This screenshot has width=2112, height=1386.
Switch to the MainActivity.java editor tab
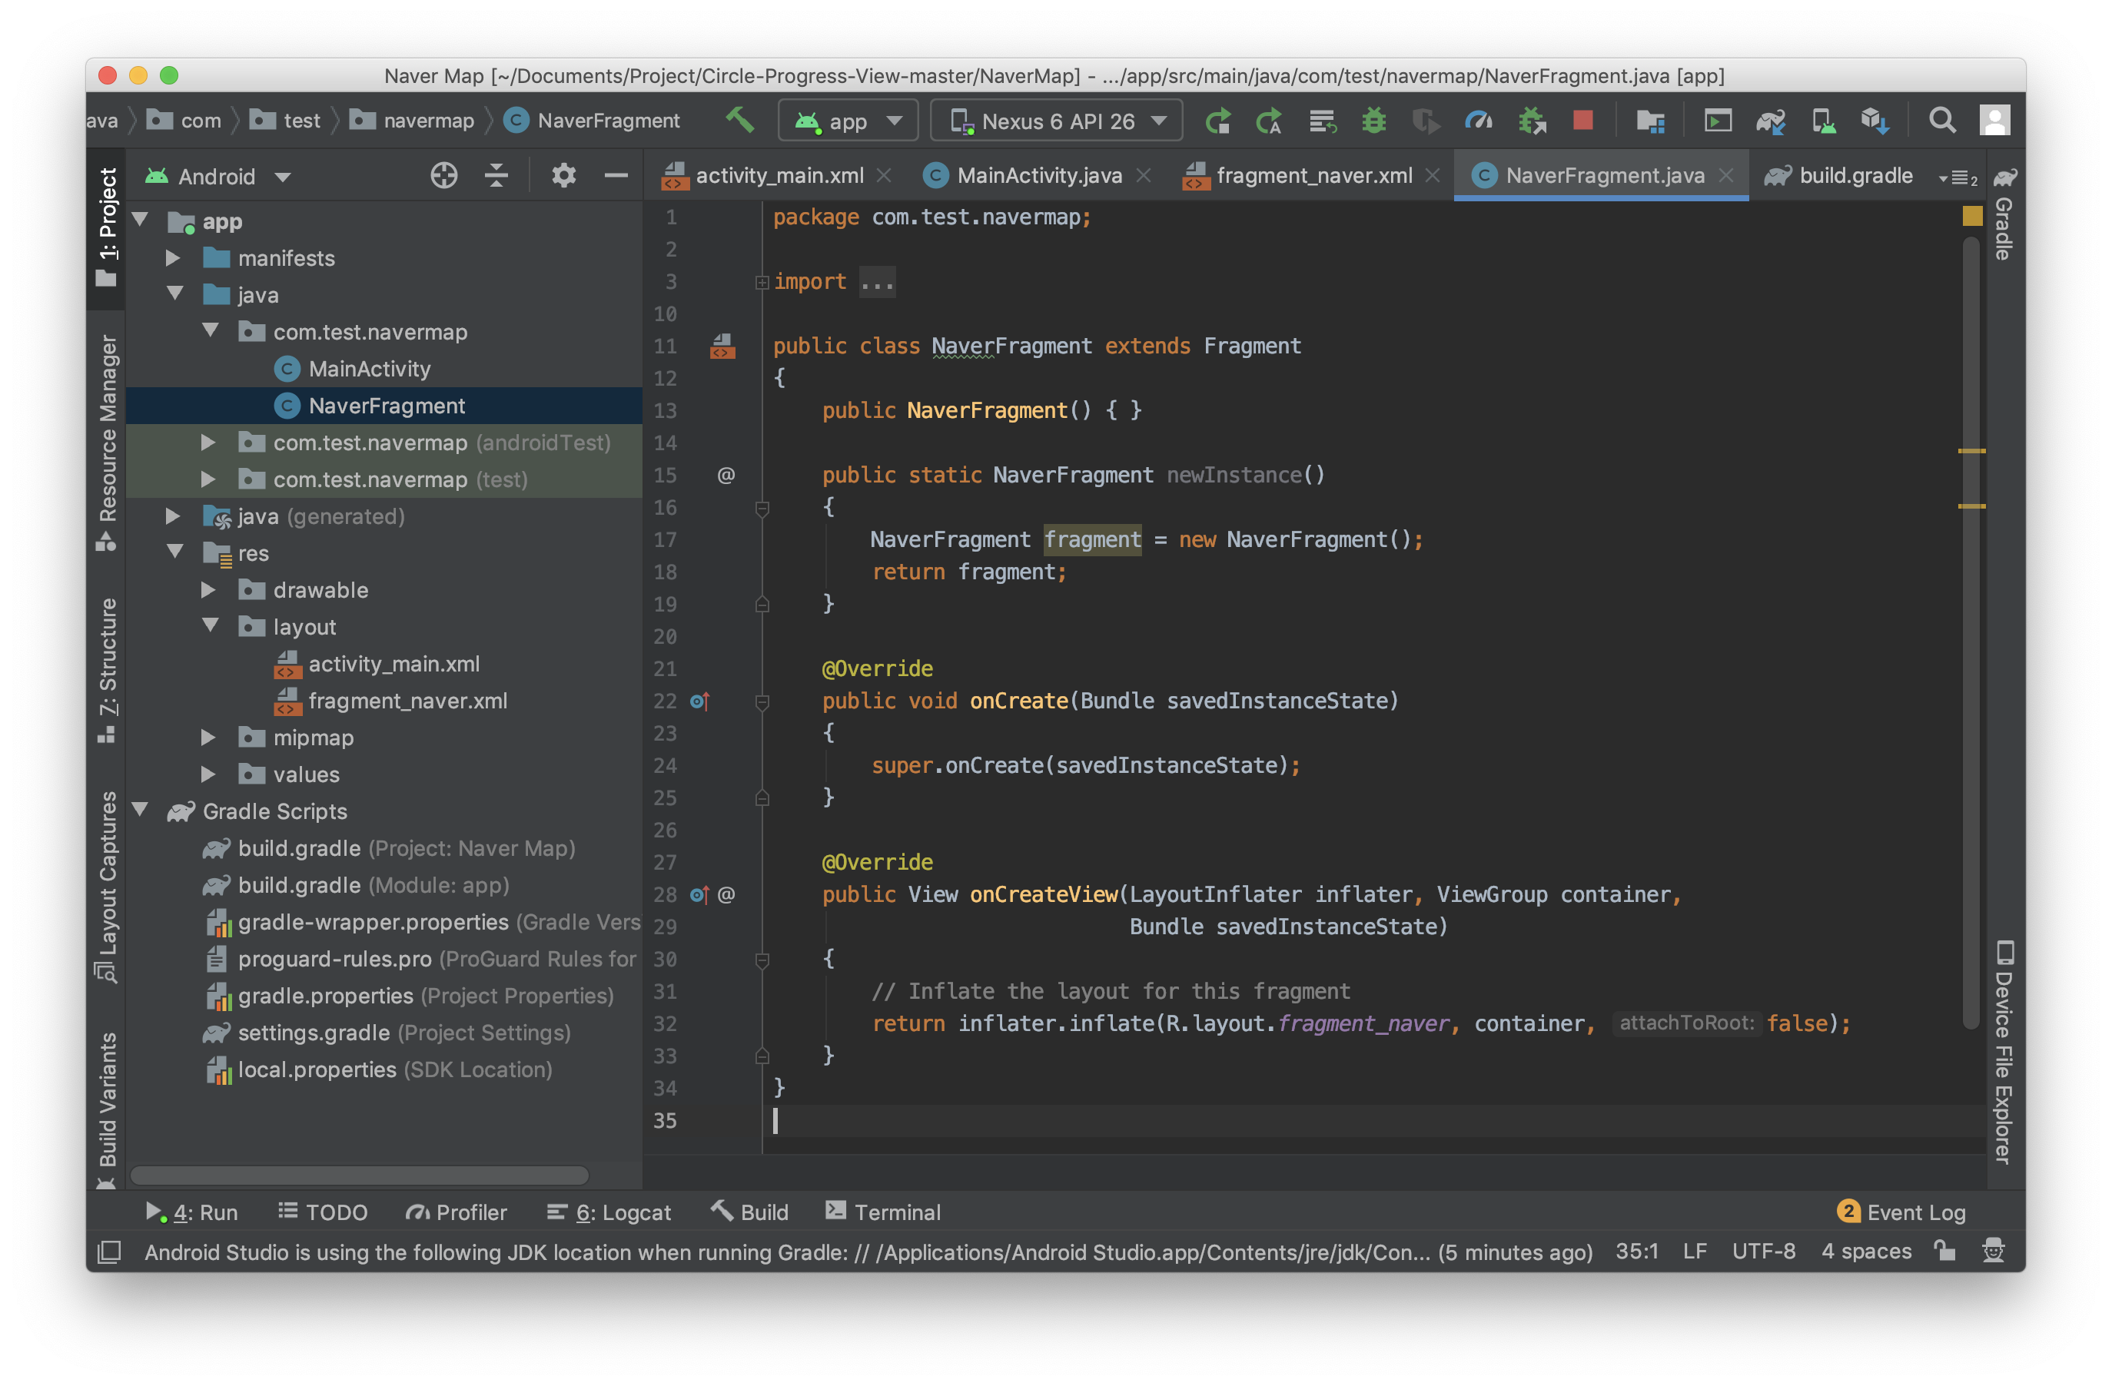(x=1038, y=176)
